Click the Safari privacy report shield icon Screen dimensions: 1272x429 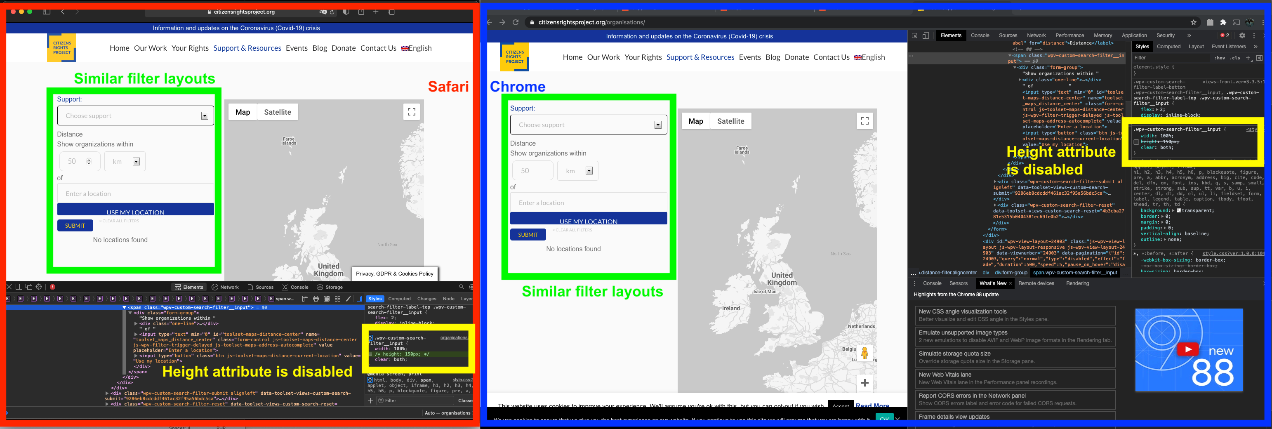click(346, 12)
